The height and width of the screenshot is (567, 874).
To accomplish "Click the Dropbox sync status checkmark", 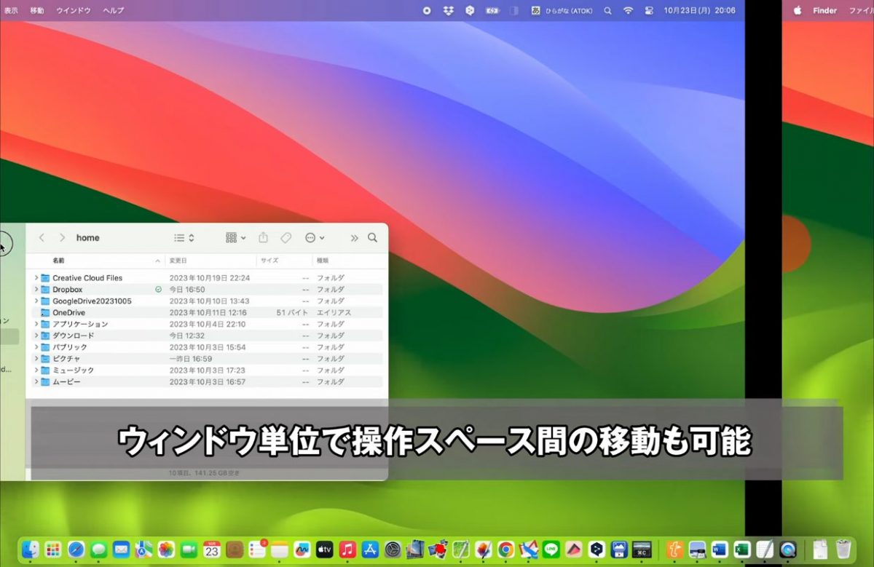I will (x=158, y=290).
